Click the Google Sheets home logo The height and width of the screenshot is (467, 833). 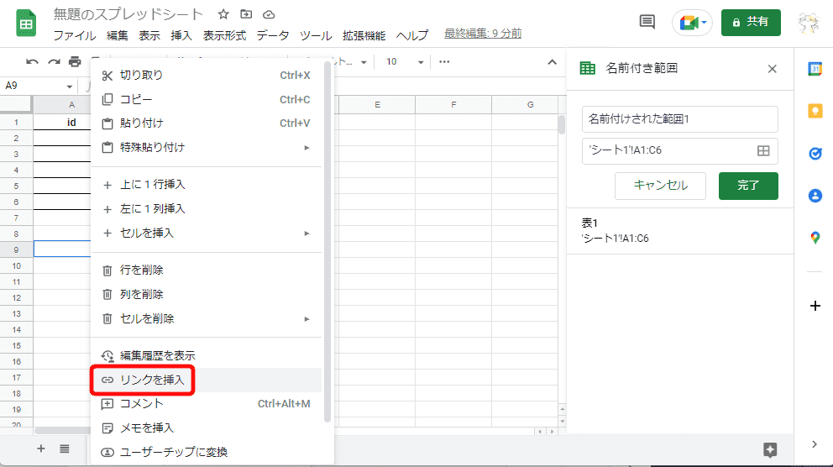26,24
